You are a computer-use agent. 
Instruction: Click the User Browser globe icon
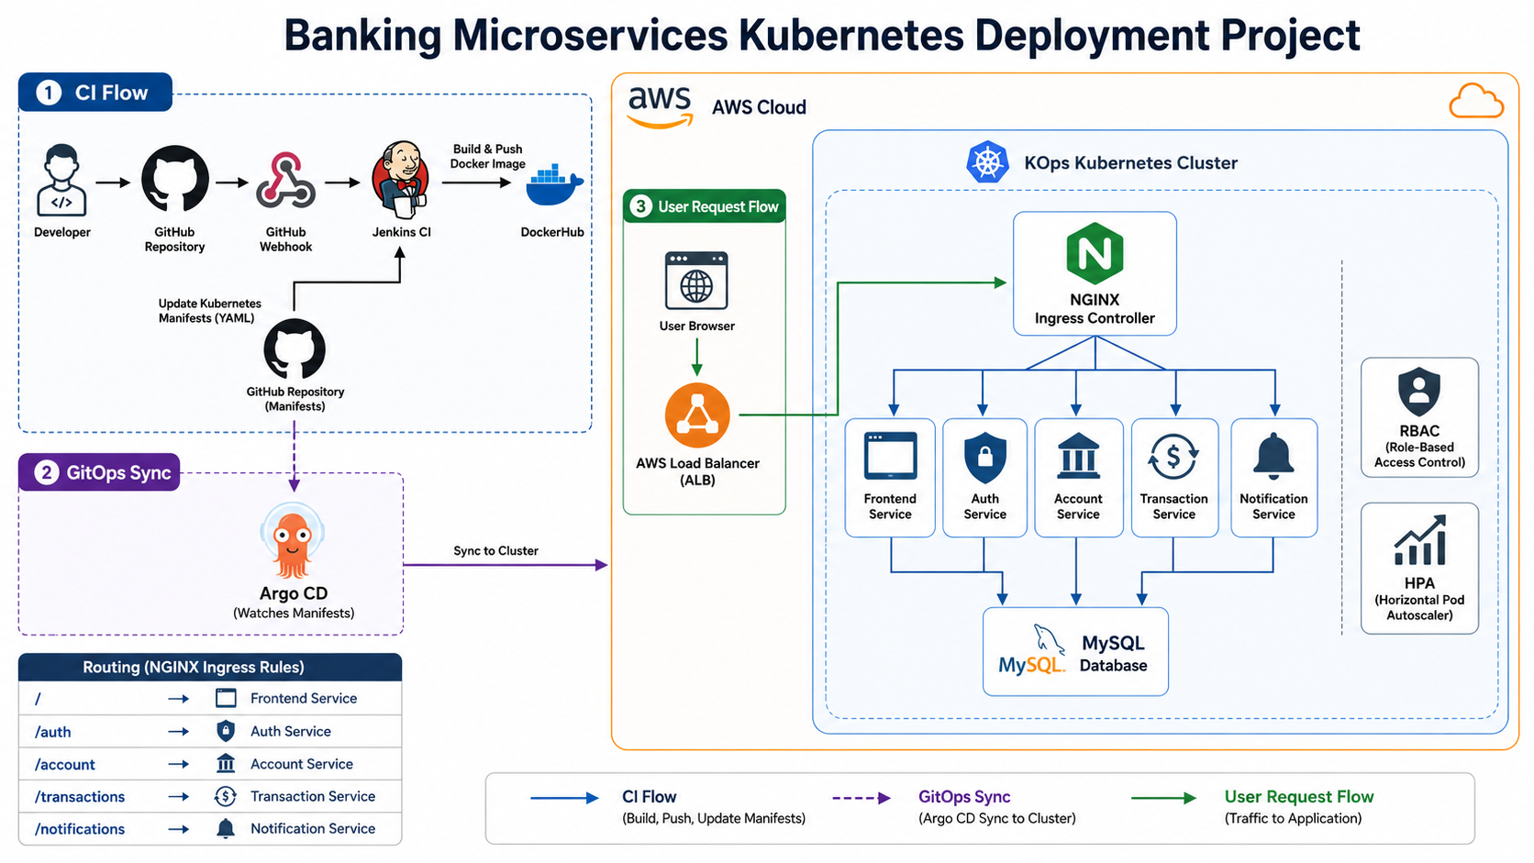(696, 281)
